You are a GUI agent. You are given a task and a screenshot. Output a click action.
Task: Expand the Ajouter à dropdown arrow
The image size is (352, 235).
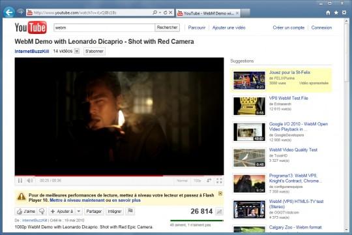pyautogui.click(x=79, y=211)
